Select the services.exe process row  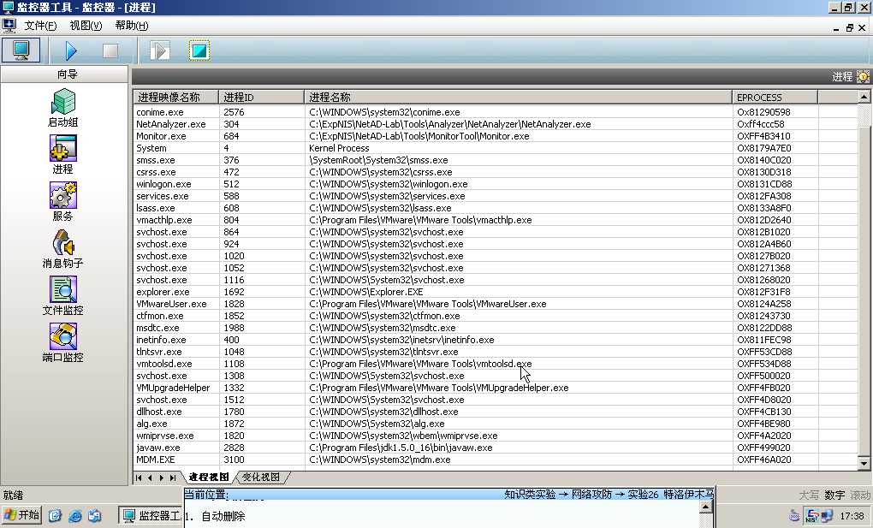pyautogui.click(x=496, y=196)
